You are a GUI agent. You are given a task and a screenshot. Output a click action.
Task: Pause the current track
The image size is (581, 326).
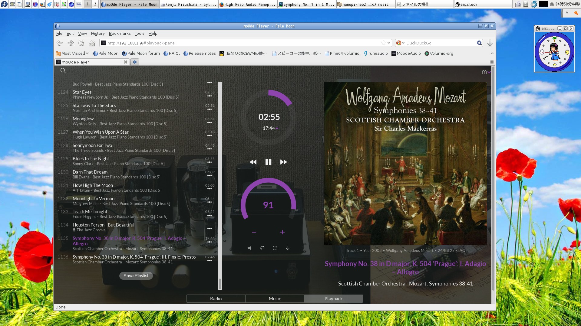click(x=268, y=162)
